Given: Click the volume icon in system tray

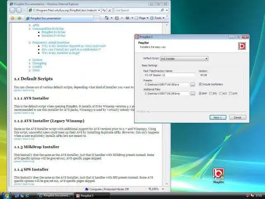Looking at the screenshot, I should 252,196.
